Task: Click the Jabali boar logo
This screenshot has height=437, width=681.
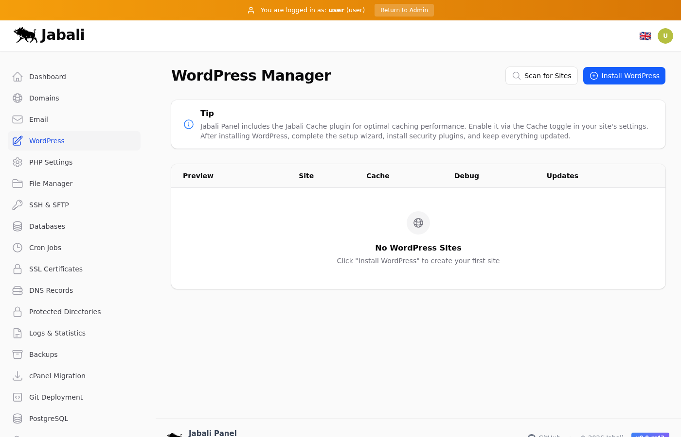Action: 26,35
